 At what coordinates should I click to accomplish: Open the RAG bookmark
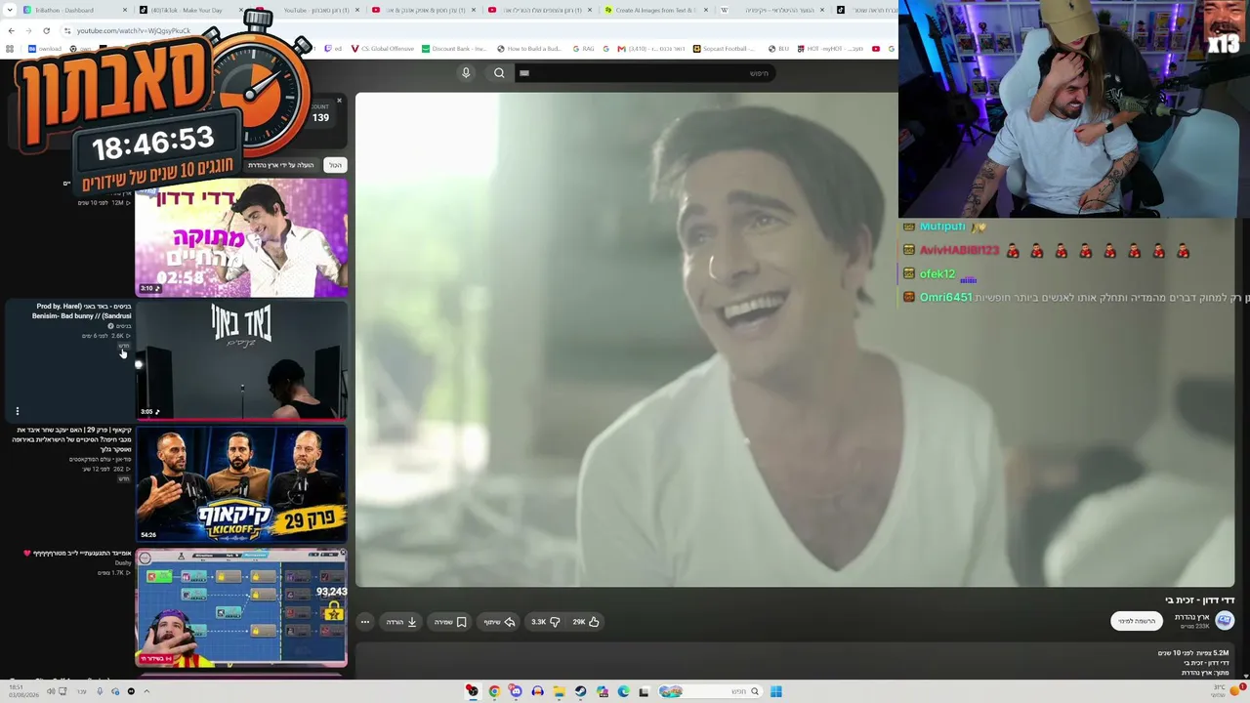(x=584, y=49)
